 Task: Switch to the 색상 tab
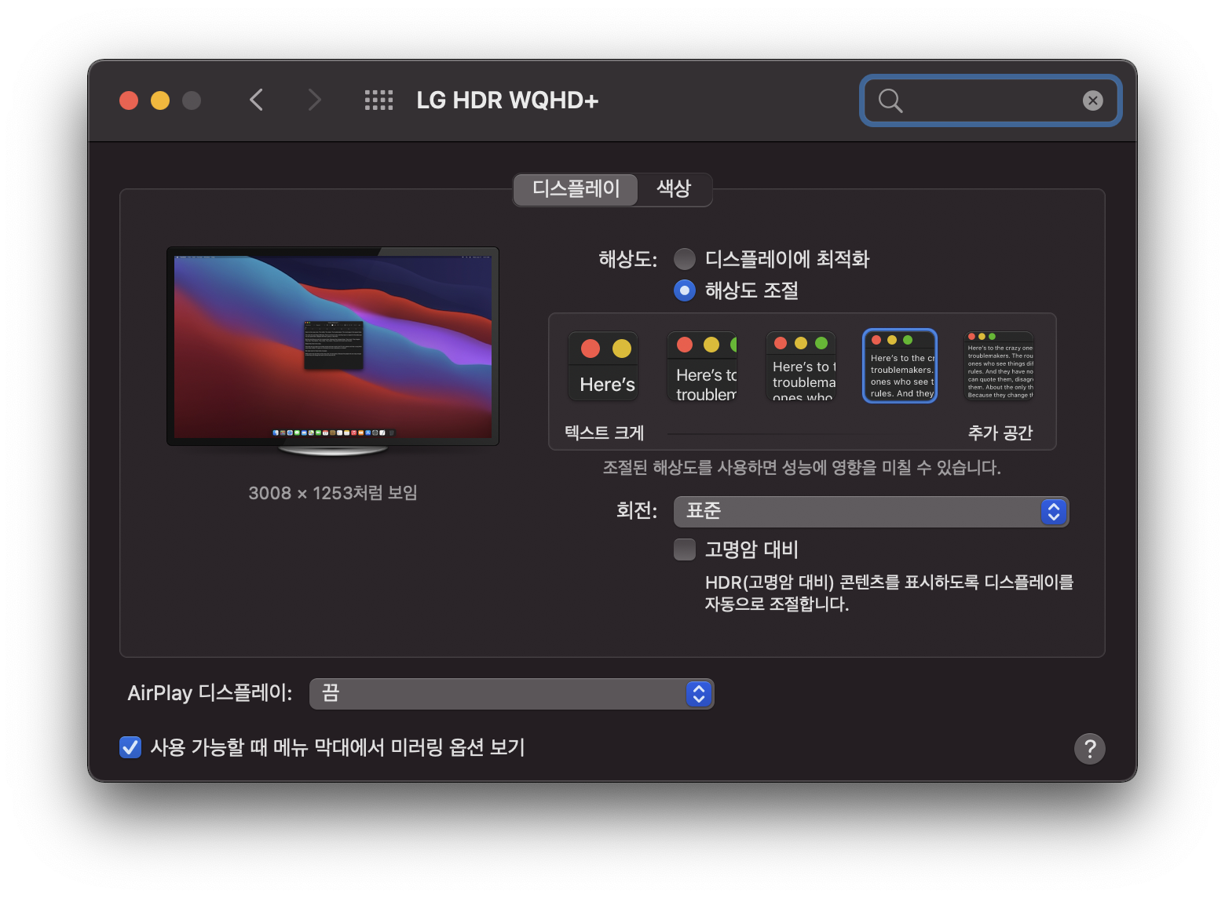(674, 189)
